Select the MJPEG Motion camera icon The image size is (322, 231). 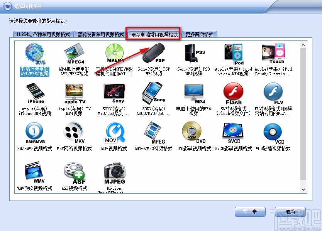115,173
